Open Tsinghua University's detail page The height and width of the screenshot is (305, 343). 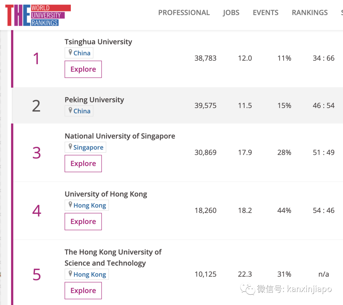pyautogui.click(x=98, y=42)
